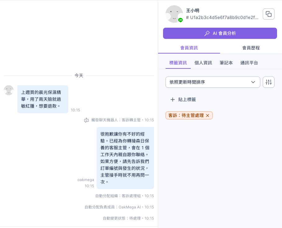Open 通訊平台 sub-tab
The height and width of the screenshot is (228, 282).
tap(249, 63)
